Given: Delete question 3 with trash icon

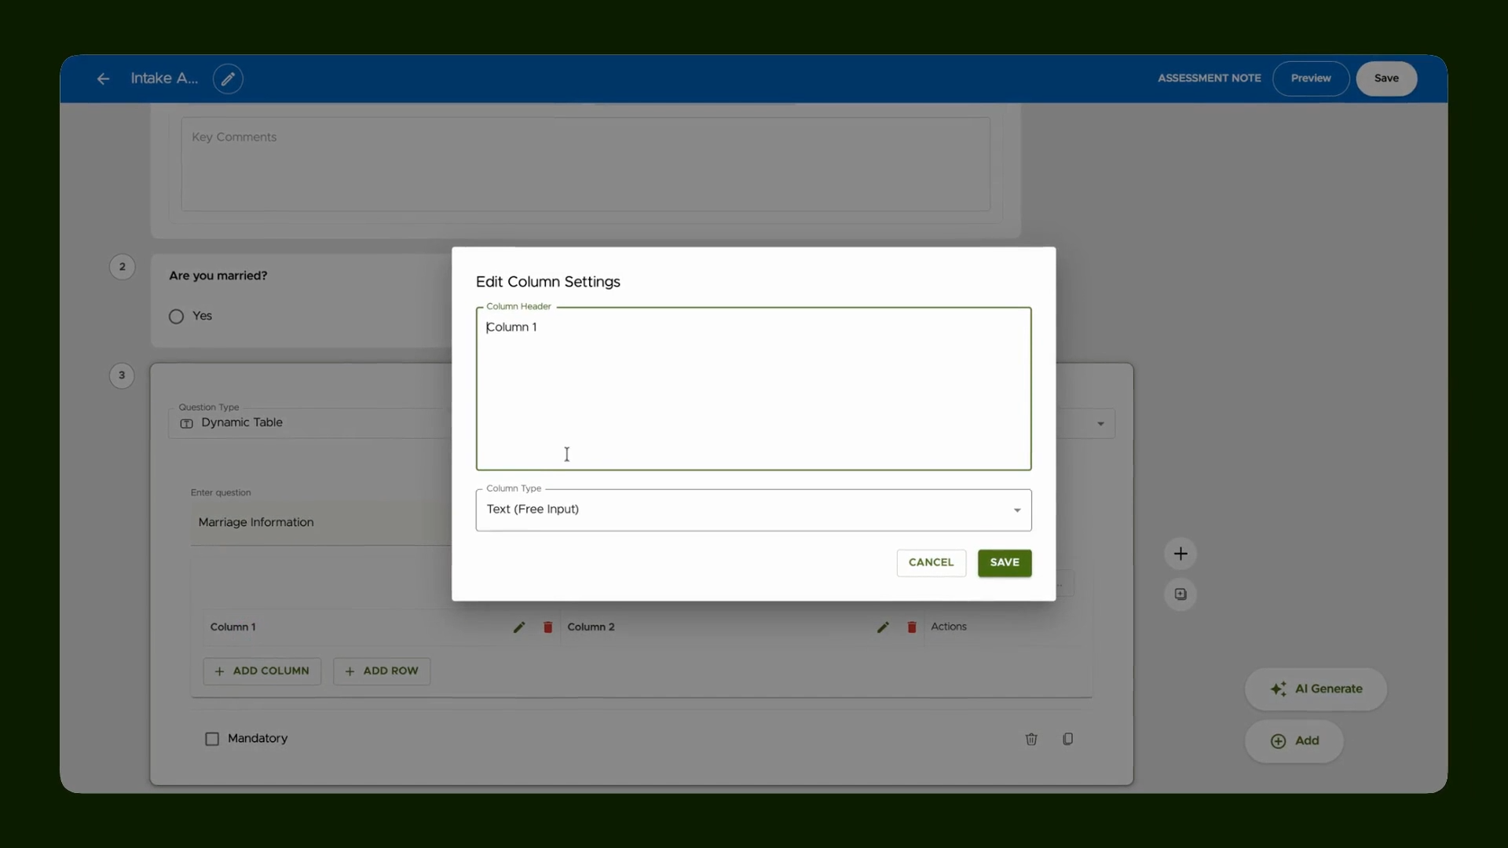Looking at the screenshot, I should point(1031,739).
